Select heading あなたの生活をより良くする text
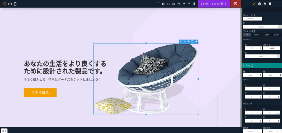This screenshot has height=133, width=282. pyautogui.click(x=66, y=68)
